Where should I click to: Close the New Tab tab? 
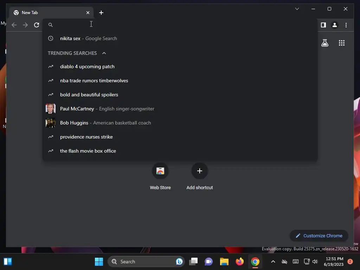coord(88,13)
